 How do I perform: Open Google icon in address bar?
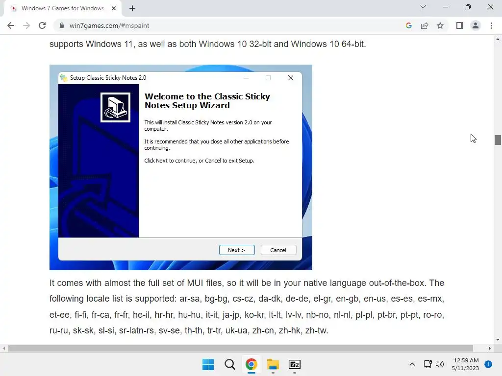(x=408, y=25)
